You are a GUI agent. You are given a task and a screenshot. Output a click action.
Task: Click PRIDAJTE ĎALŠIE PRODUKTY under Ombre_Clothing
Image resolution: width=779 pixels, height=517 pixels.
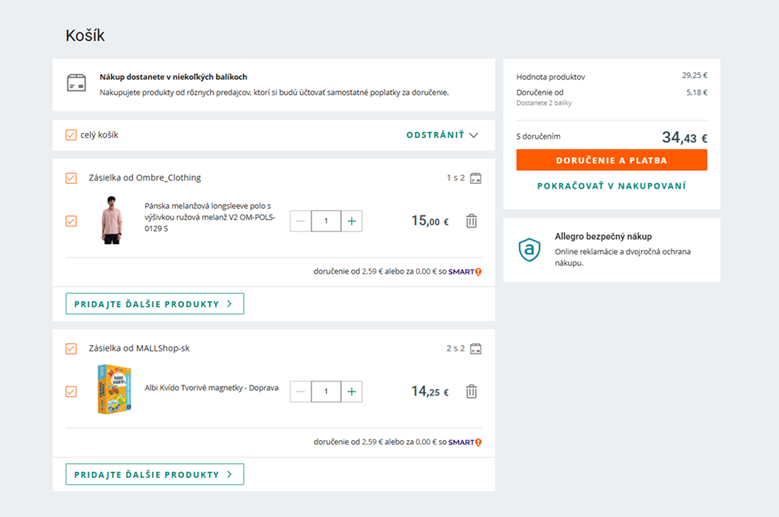tap(154, 304)
